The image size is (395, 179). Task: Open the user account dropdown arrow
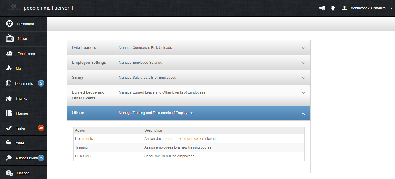click(x=391, y=9)
